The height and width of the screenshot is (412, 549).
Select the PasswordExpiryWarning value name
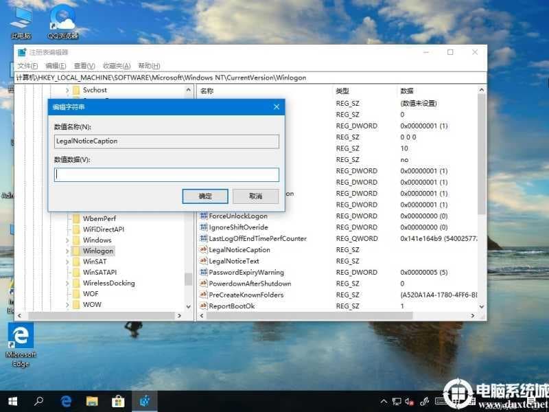[x=246, y=273]
